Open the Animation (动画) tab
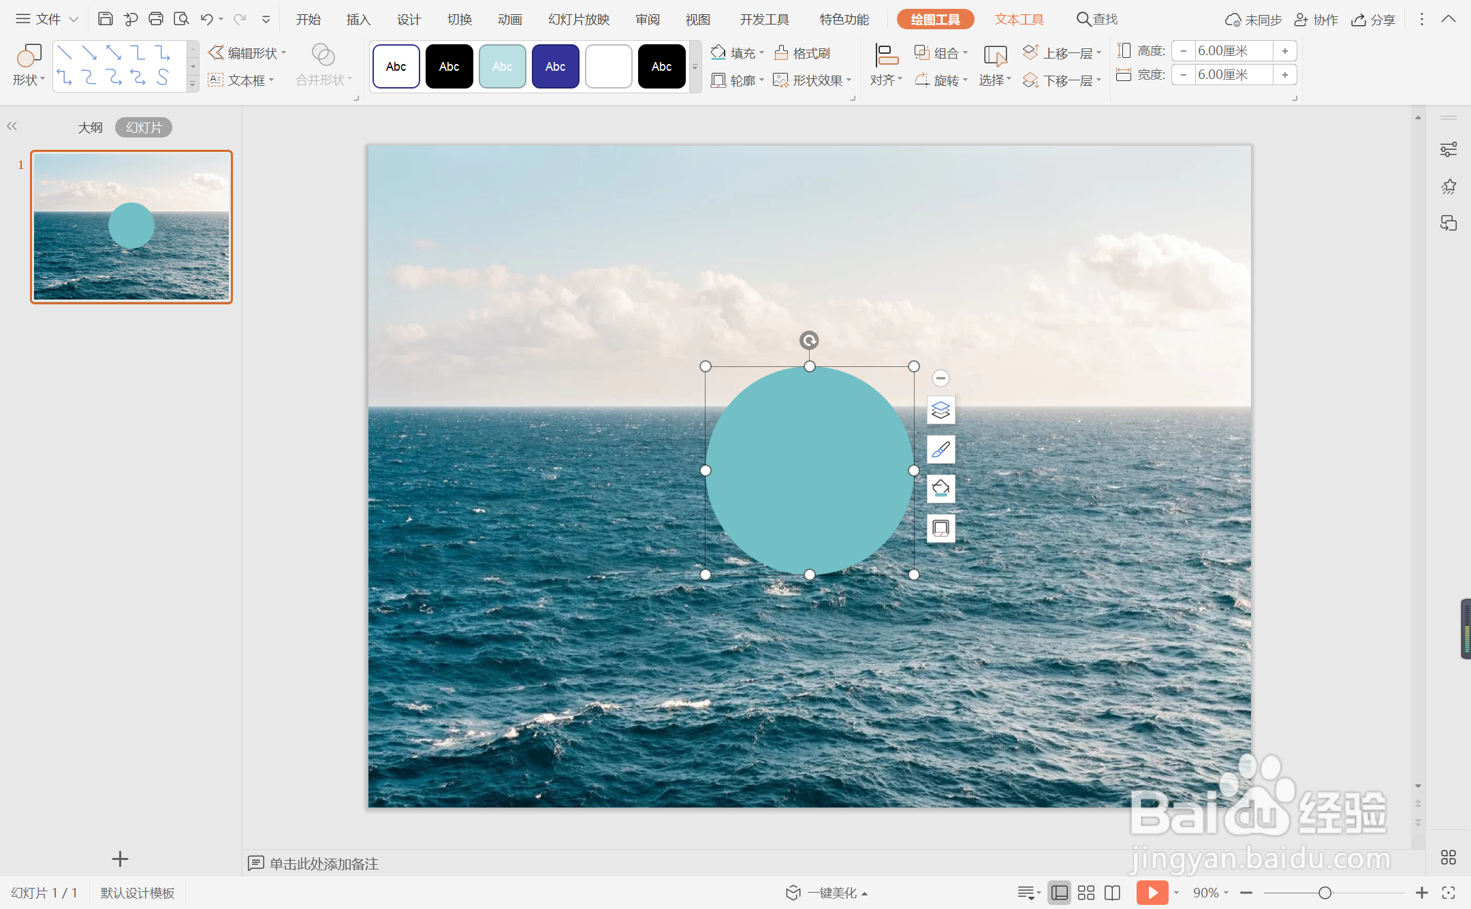The height and width of the screenshot is (909, 1471). click(509, 19)
